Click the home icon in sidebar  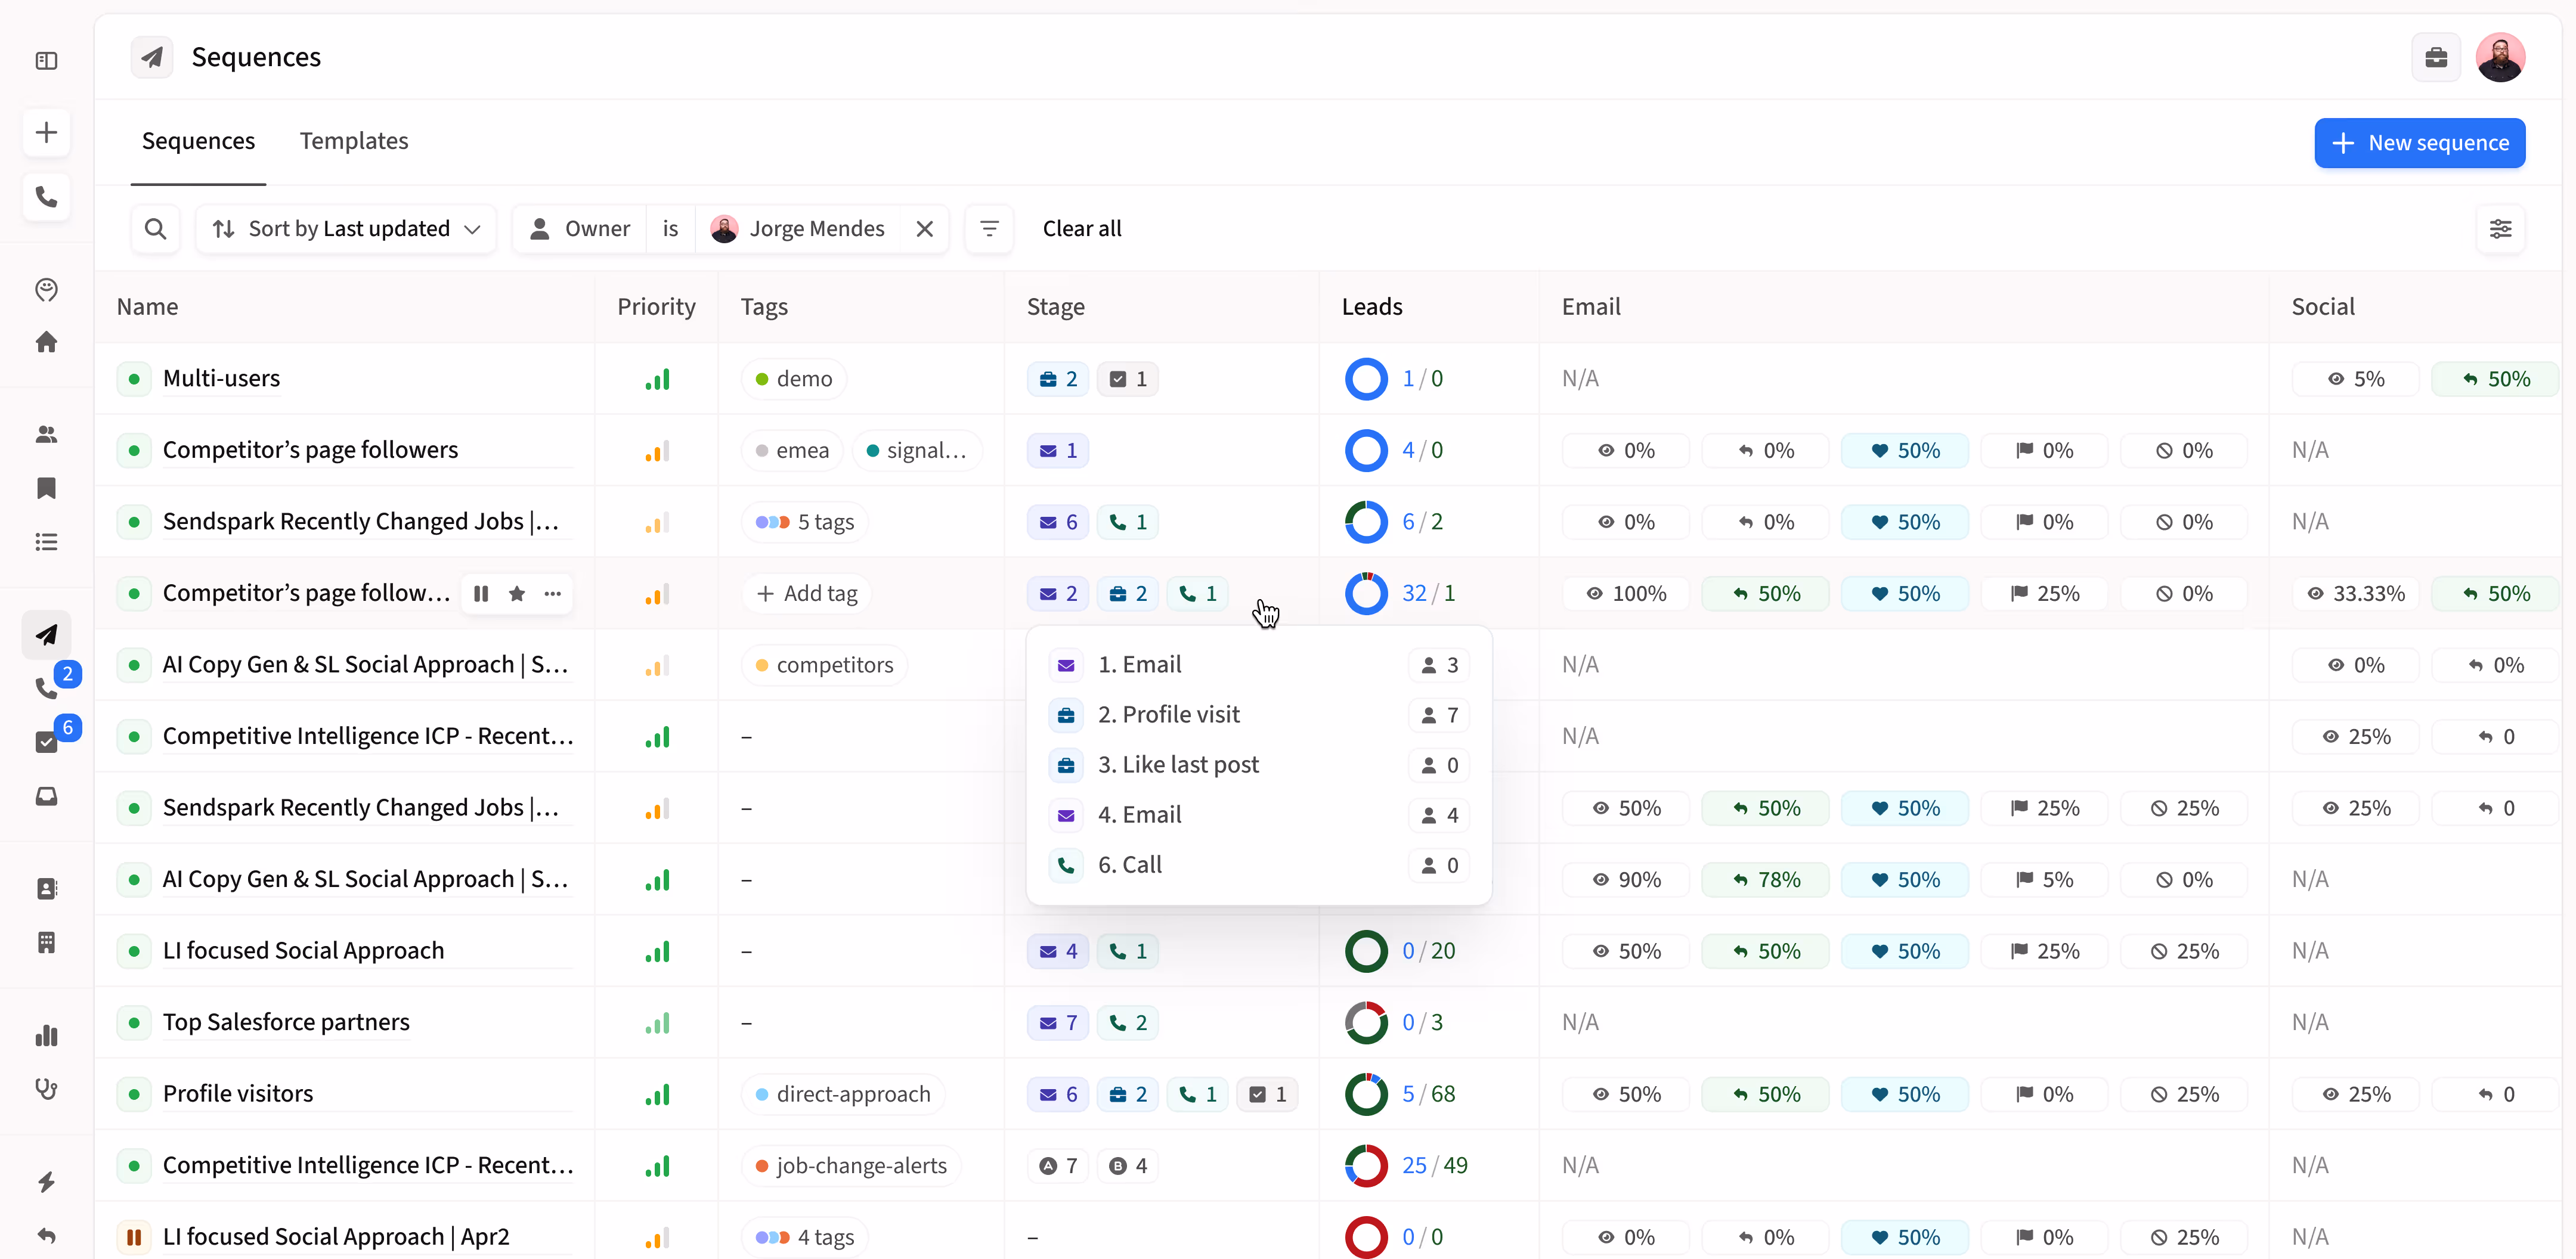(46, 343)
